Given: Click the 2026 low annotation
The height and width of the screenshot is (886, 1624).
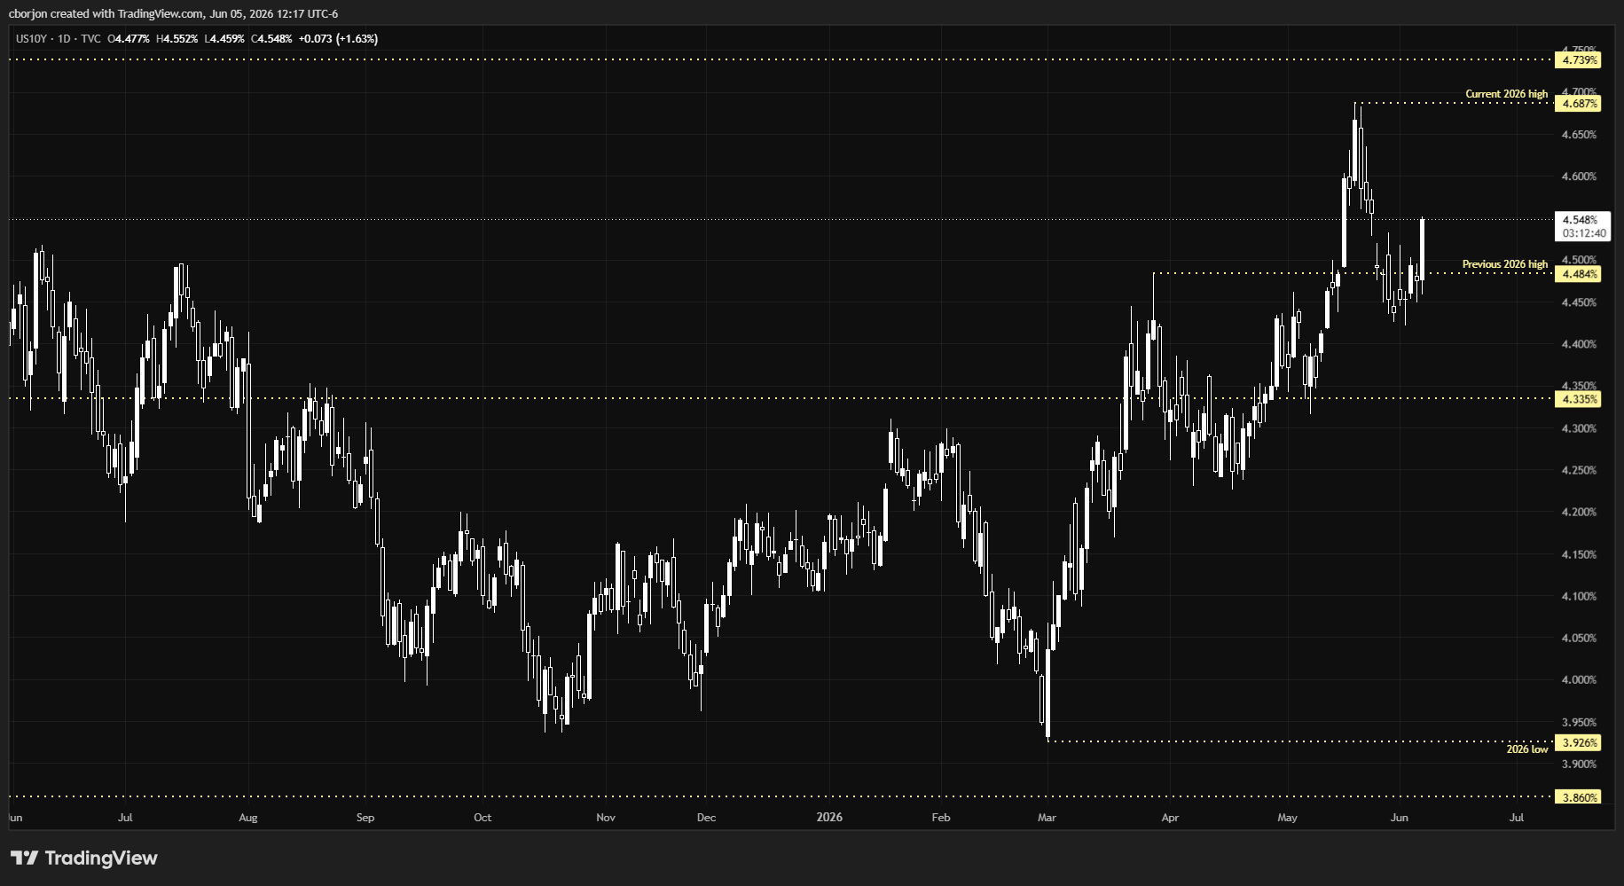Looking at the screenshot, I should tap(1527, 749).
